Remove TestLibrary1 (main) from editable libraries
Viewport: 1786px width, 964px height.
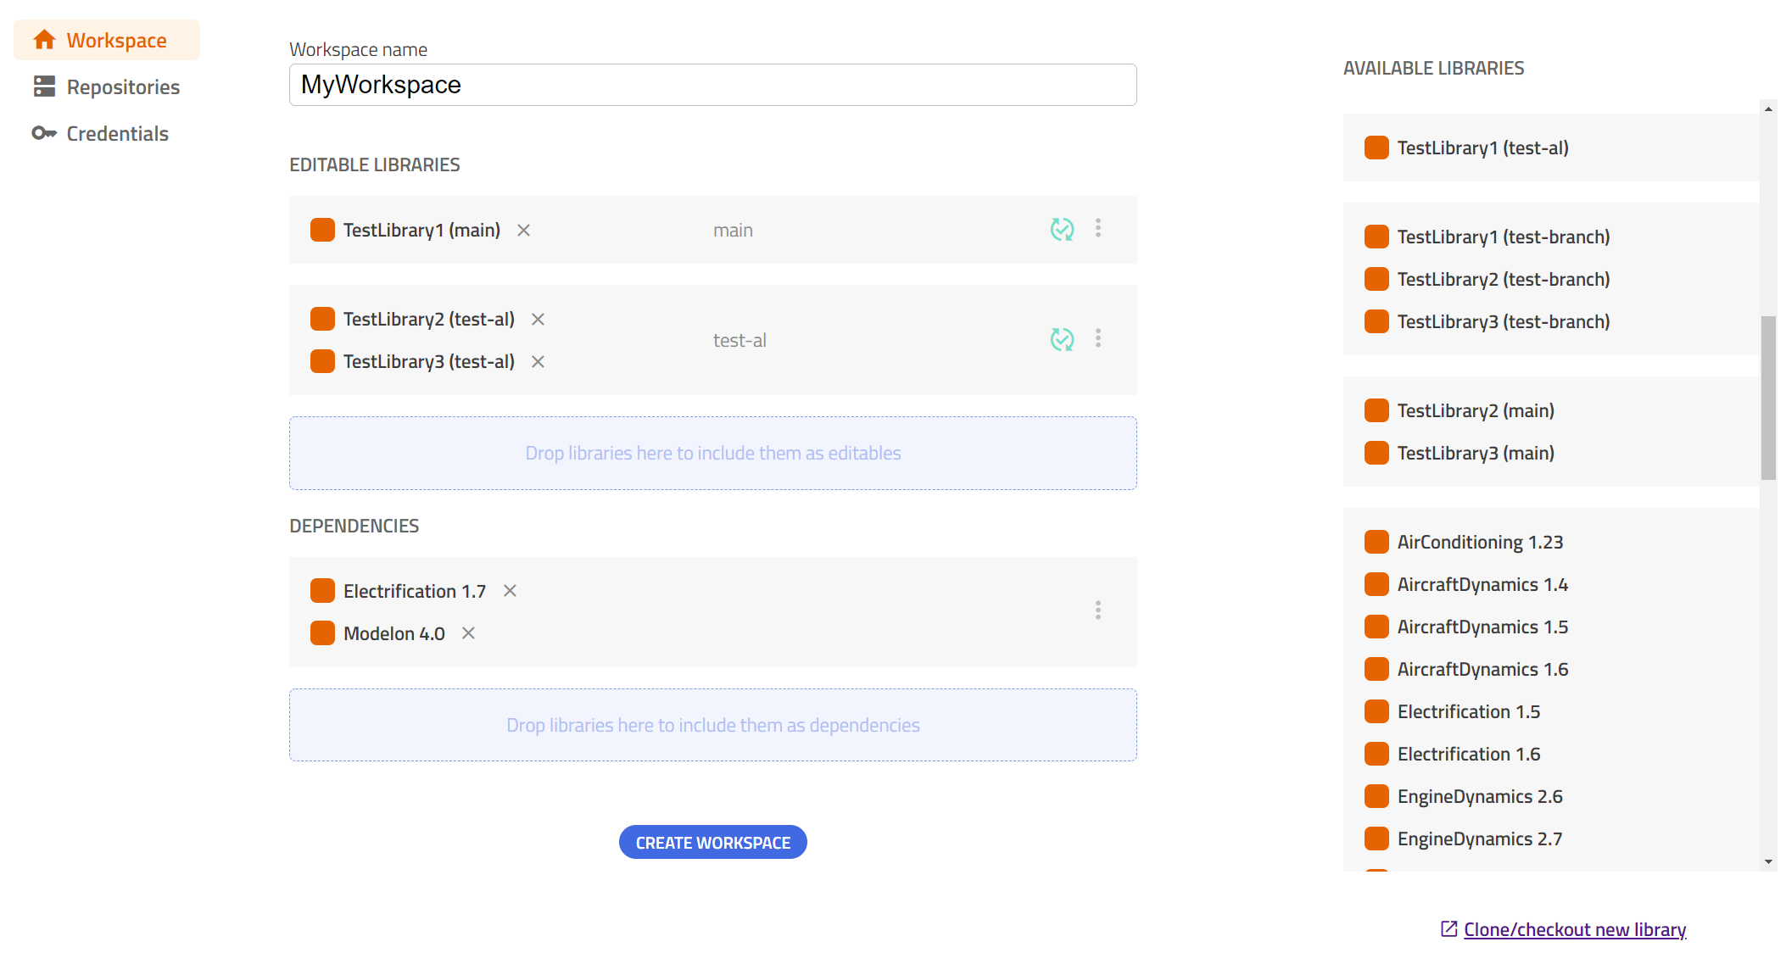tap(524, 231)
